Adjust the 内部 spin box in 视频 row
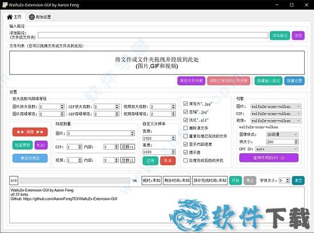 (111, 160)
